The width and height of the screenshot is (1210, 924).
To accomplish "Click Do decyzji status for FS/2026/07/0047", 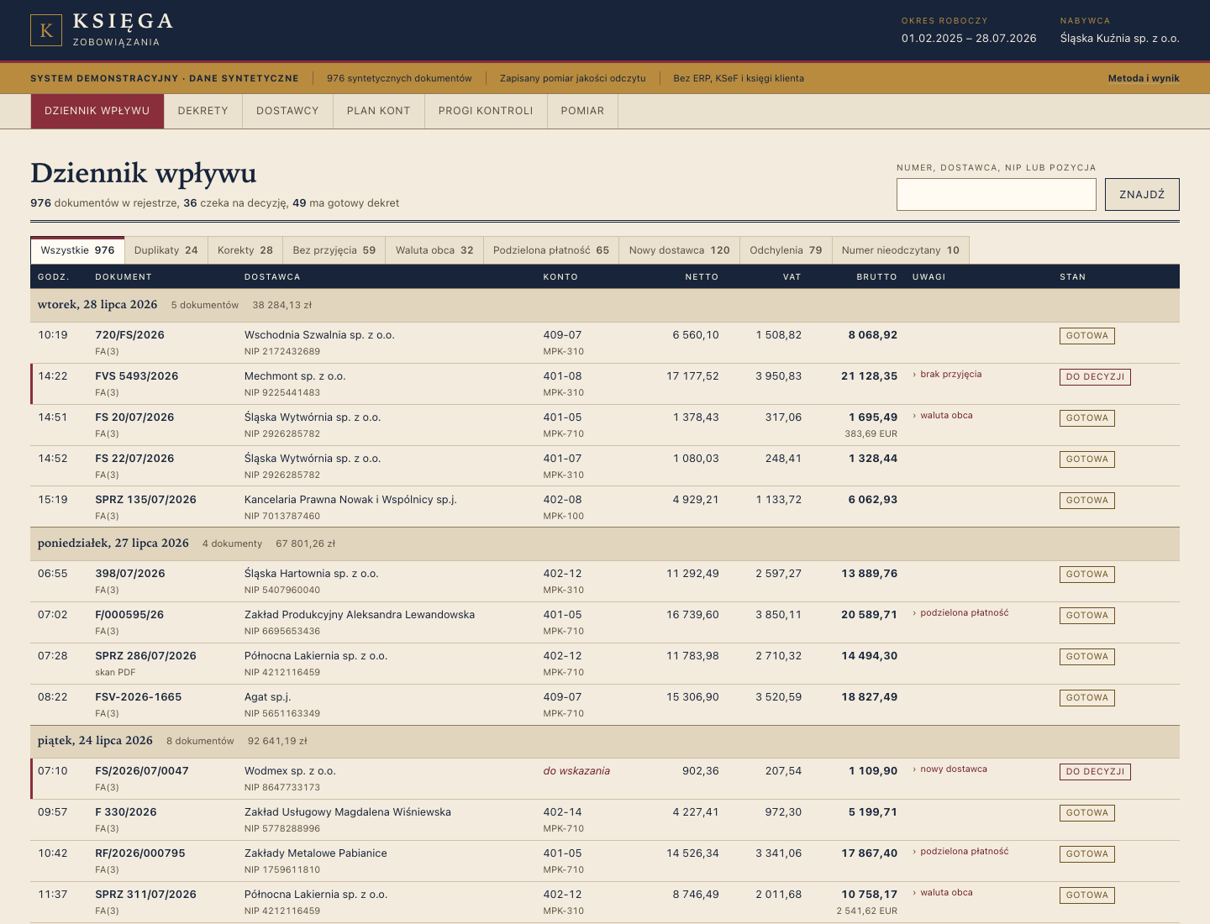I will point(1095,772).
